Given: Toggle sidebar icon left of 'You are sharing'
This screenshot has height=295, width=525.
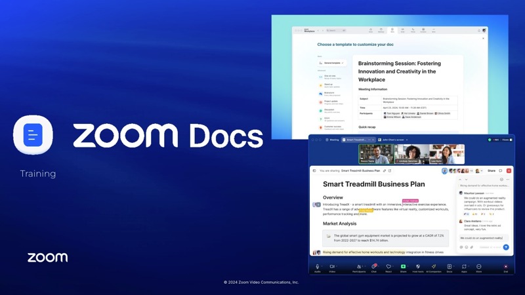Looking at the screenshot, I should point(314,170).
